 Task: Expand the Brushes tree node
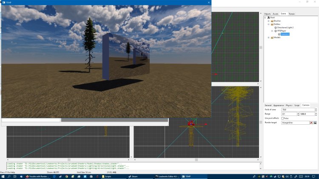(268, 21)
